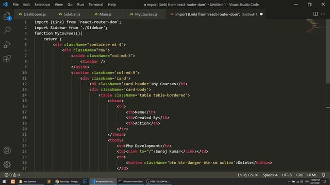Open the Manage gear icon
The width and height of the screenshot is (330, 185).
click(7, 164)
